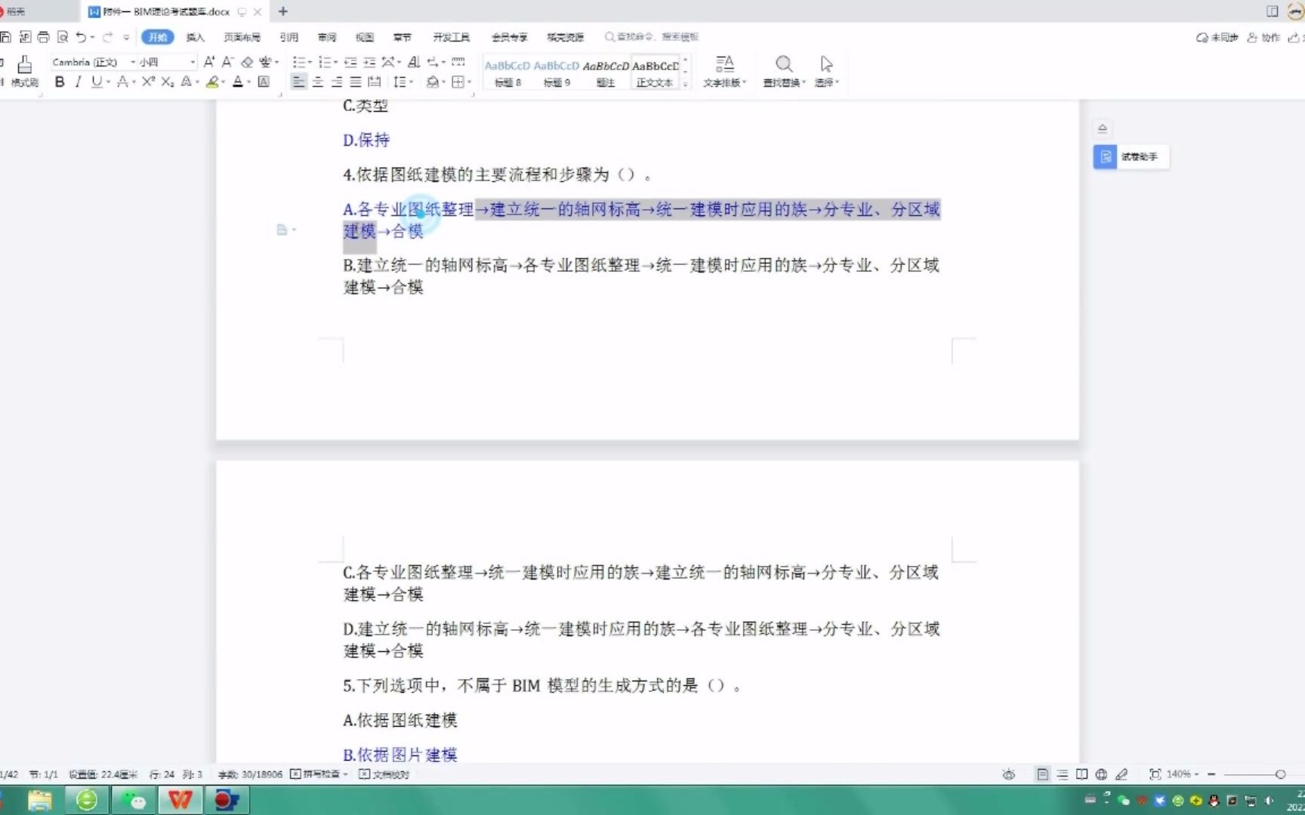Viewport: 1305px width, 815px height.
Task: Justify the paragraph text
Action: (355, 81)
